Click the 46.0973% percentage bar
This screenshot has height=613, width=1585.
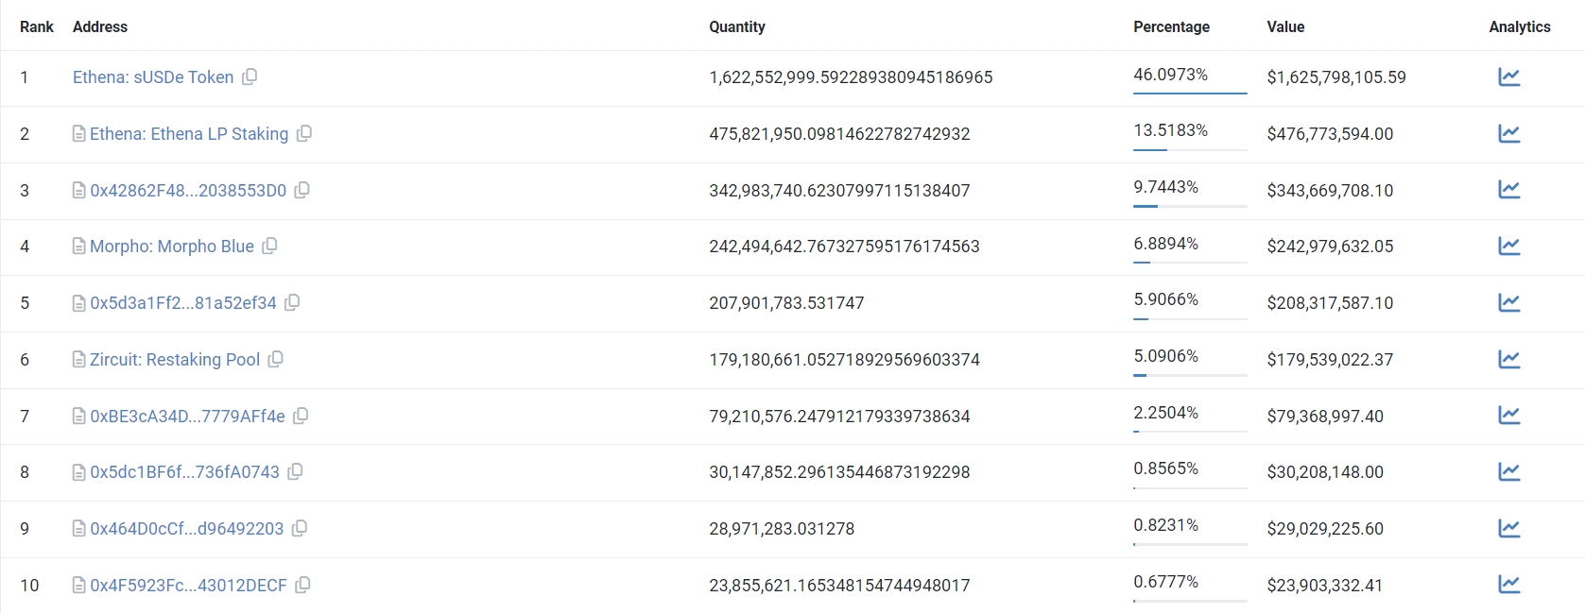click(x=1190, y=93)
